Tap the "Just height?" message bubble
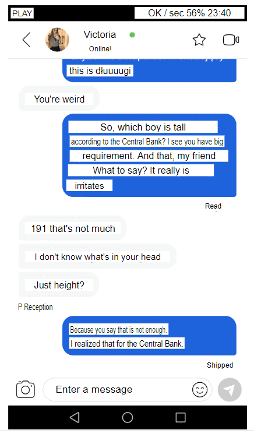254x437 pixels. coord(59,285)
